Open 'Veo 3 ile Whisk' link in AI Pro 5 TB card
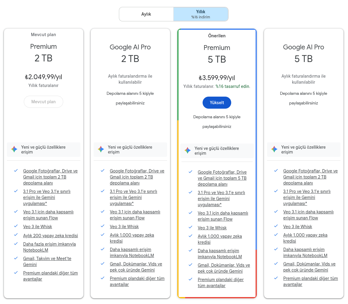Screen dimensions: 348x304 tap(298, 227)
